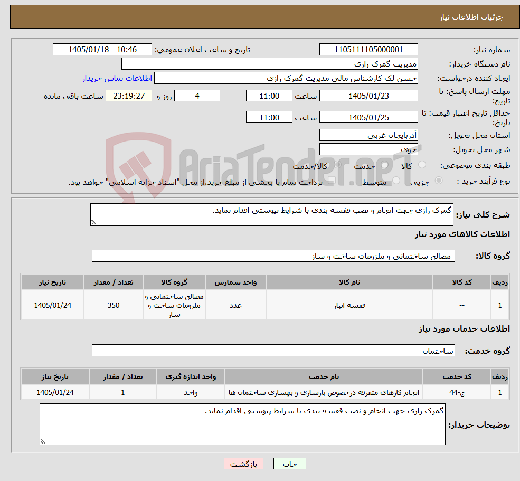
Task: Click the goods cell قفسه انبار
Action: [x=349, y=305]
